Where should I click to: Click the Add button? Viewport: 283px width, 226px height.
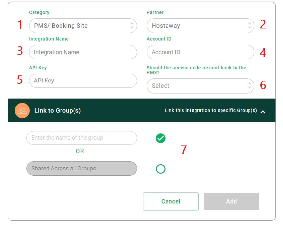231,201
